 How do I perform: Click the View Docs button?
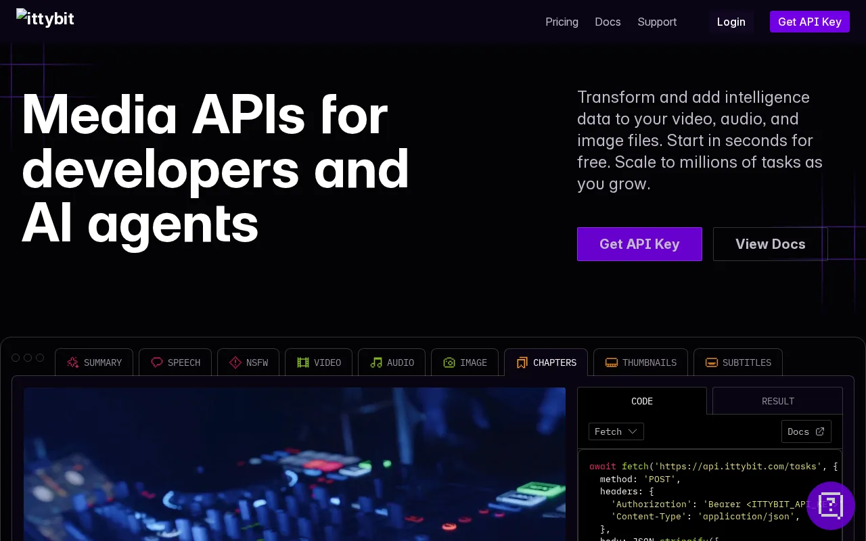tap(771, 244)
